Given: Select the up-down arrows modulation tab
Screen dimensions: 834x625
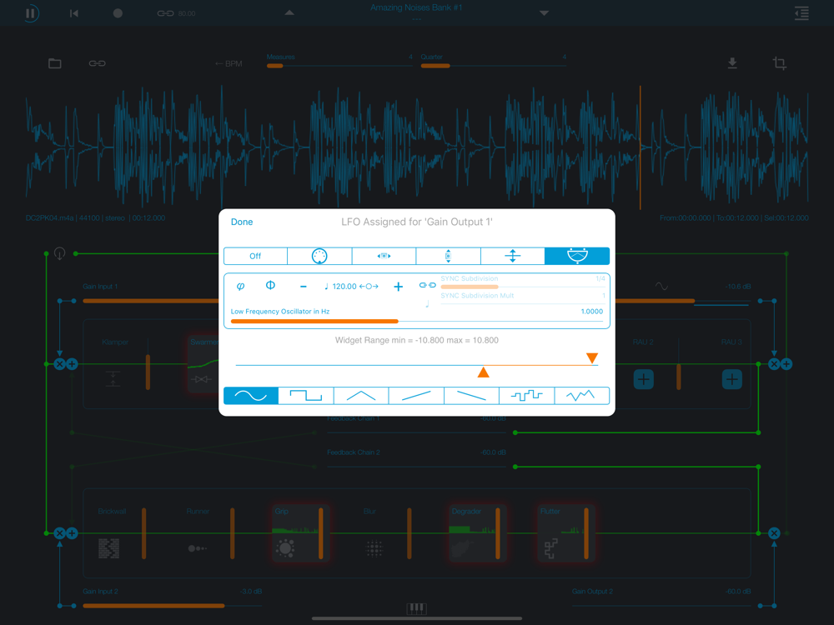Looking at the screenshot, I should [x=512, y=256].
